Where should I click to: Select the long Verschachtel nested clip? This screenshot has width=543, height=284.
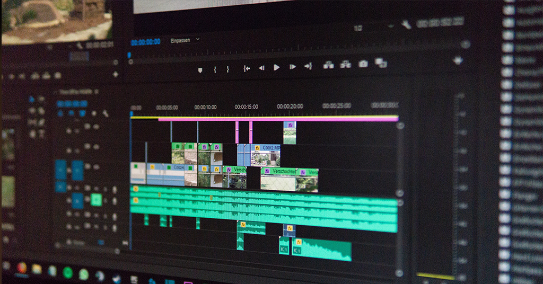click(278, 179)
